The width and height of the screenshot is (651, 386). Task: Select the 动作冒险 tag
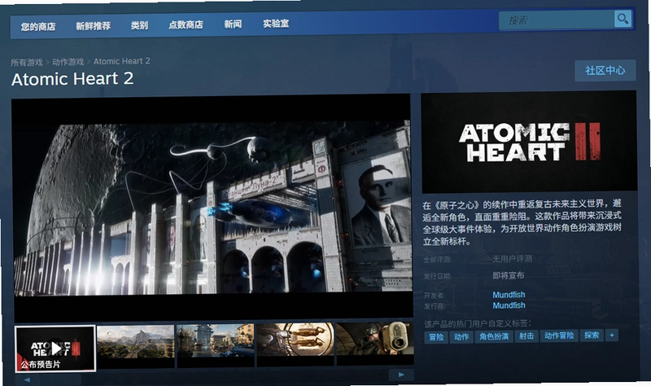559,336
